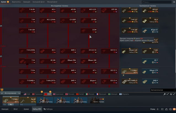Select the Т-44-100 tank card
This screenshot has height=113, width=176.
27,31
